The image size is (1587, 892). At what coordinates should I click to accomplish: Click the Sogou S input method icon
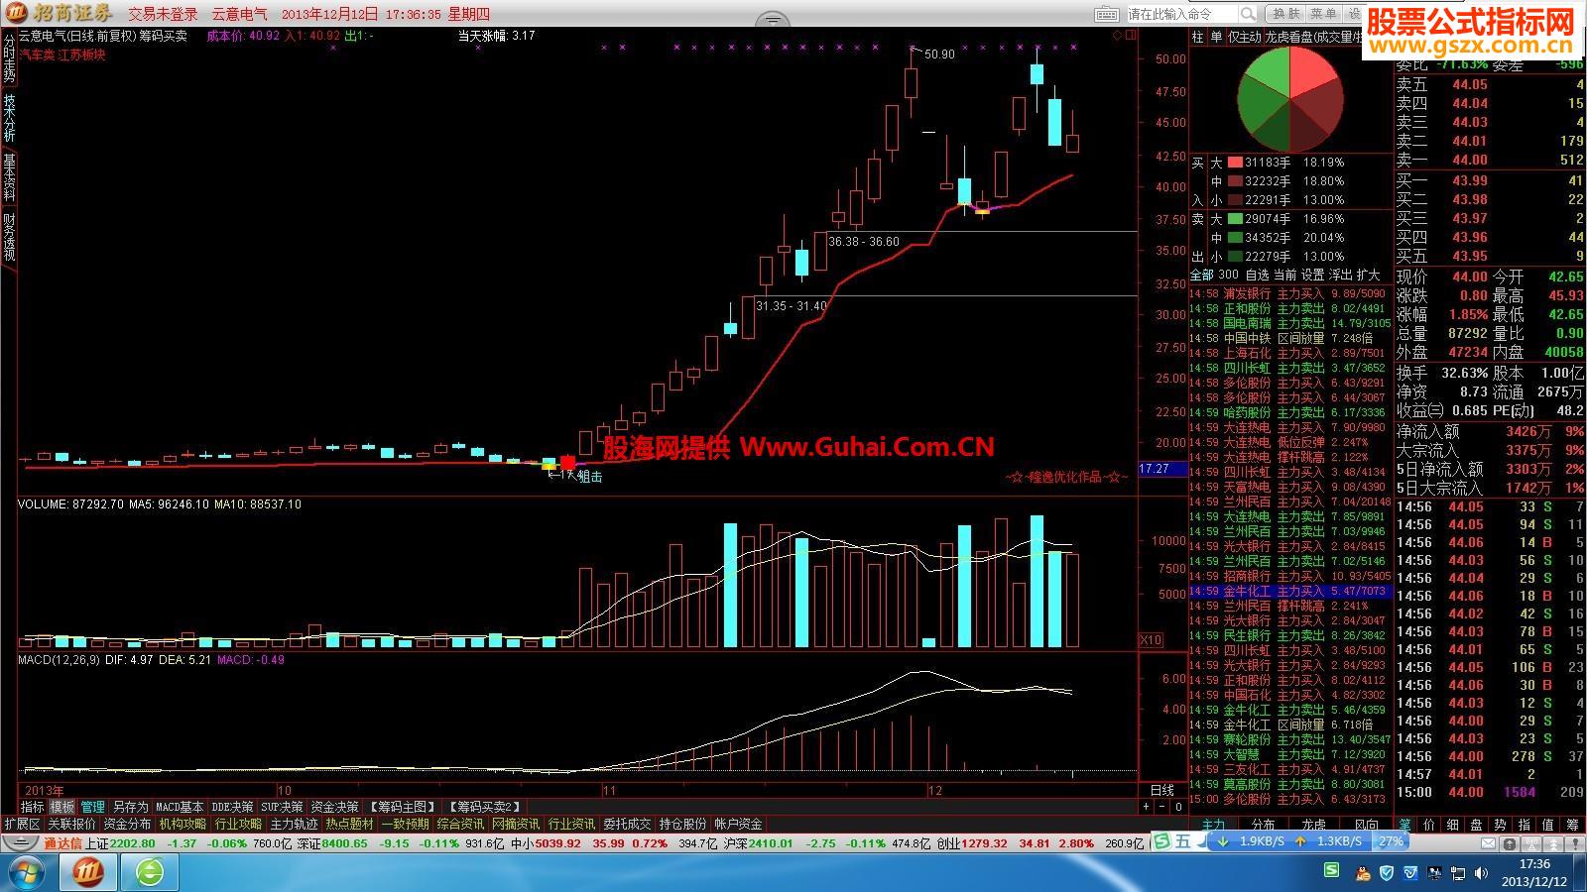tap(1163, 842)
